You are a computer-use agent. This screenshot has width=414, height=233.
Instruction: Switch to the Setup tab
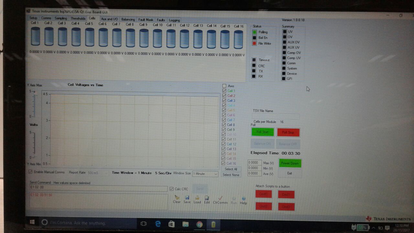pyautogui.click(x=33, y=18)
